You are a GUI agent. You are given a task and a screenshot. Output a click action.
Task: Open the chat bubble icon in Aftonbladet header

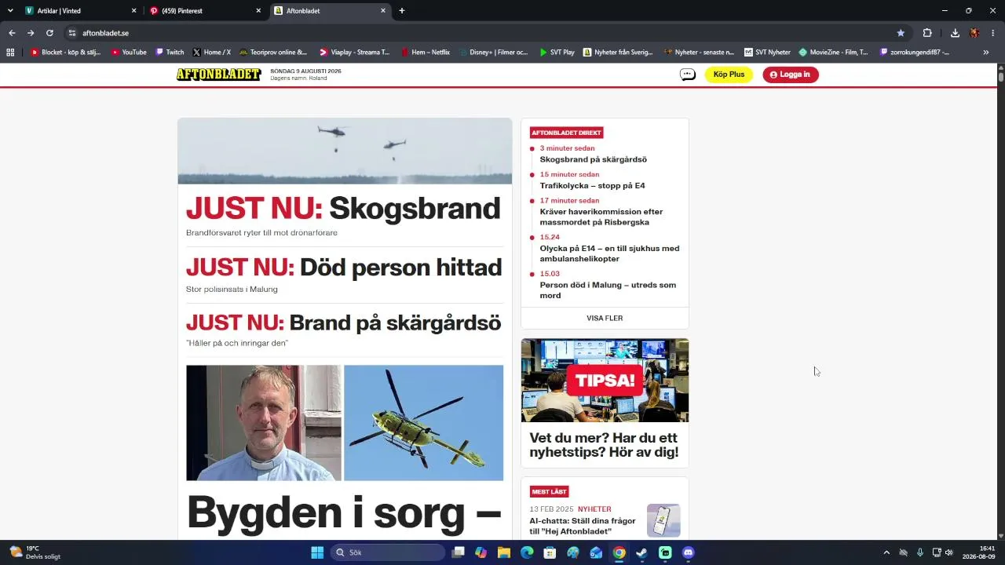[x=688, y=75]
